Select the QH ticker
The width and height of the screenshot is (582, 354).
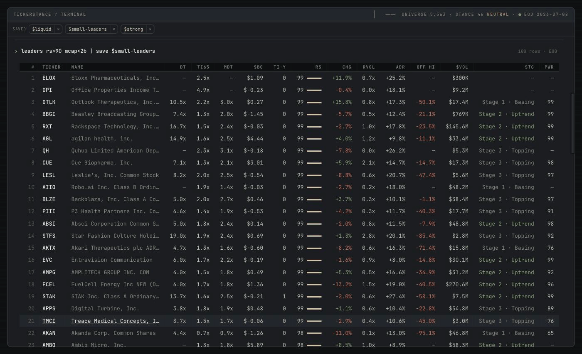pos(46,150)
